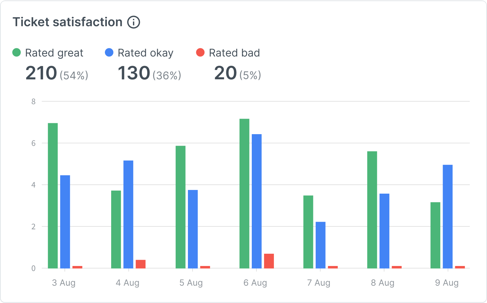Click the green Rated great legend dot
The image size is (487, 303).
[17, 53]
